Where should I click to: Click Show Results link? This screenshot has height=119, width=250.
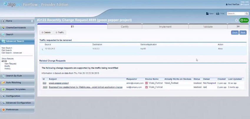(x=7, y=59)
